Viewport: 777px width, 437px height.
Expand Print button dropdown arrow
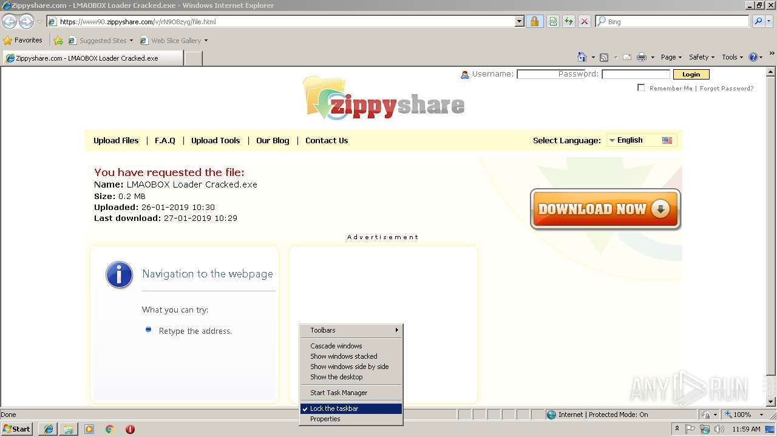click(x=653, y=57)
